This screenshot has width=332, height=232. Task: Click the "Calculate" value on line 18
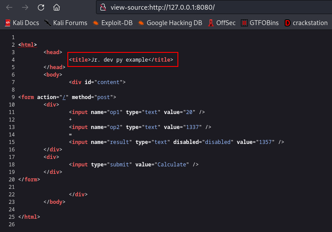coord(172,165)
